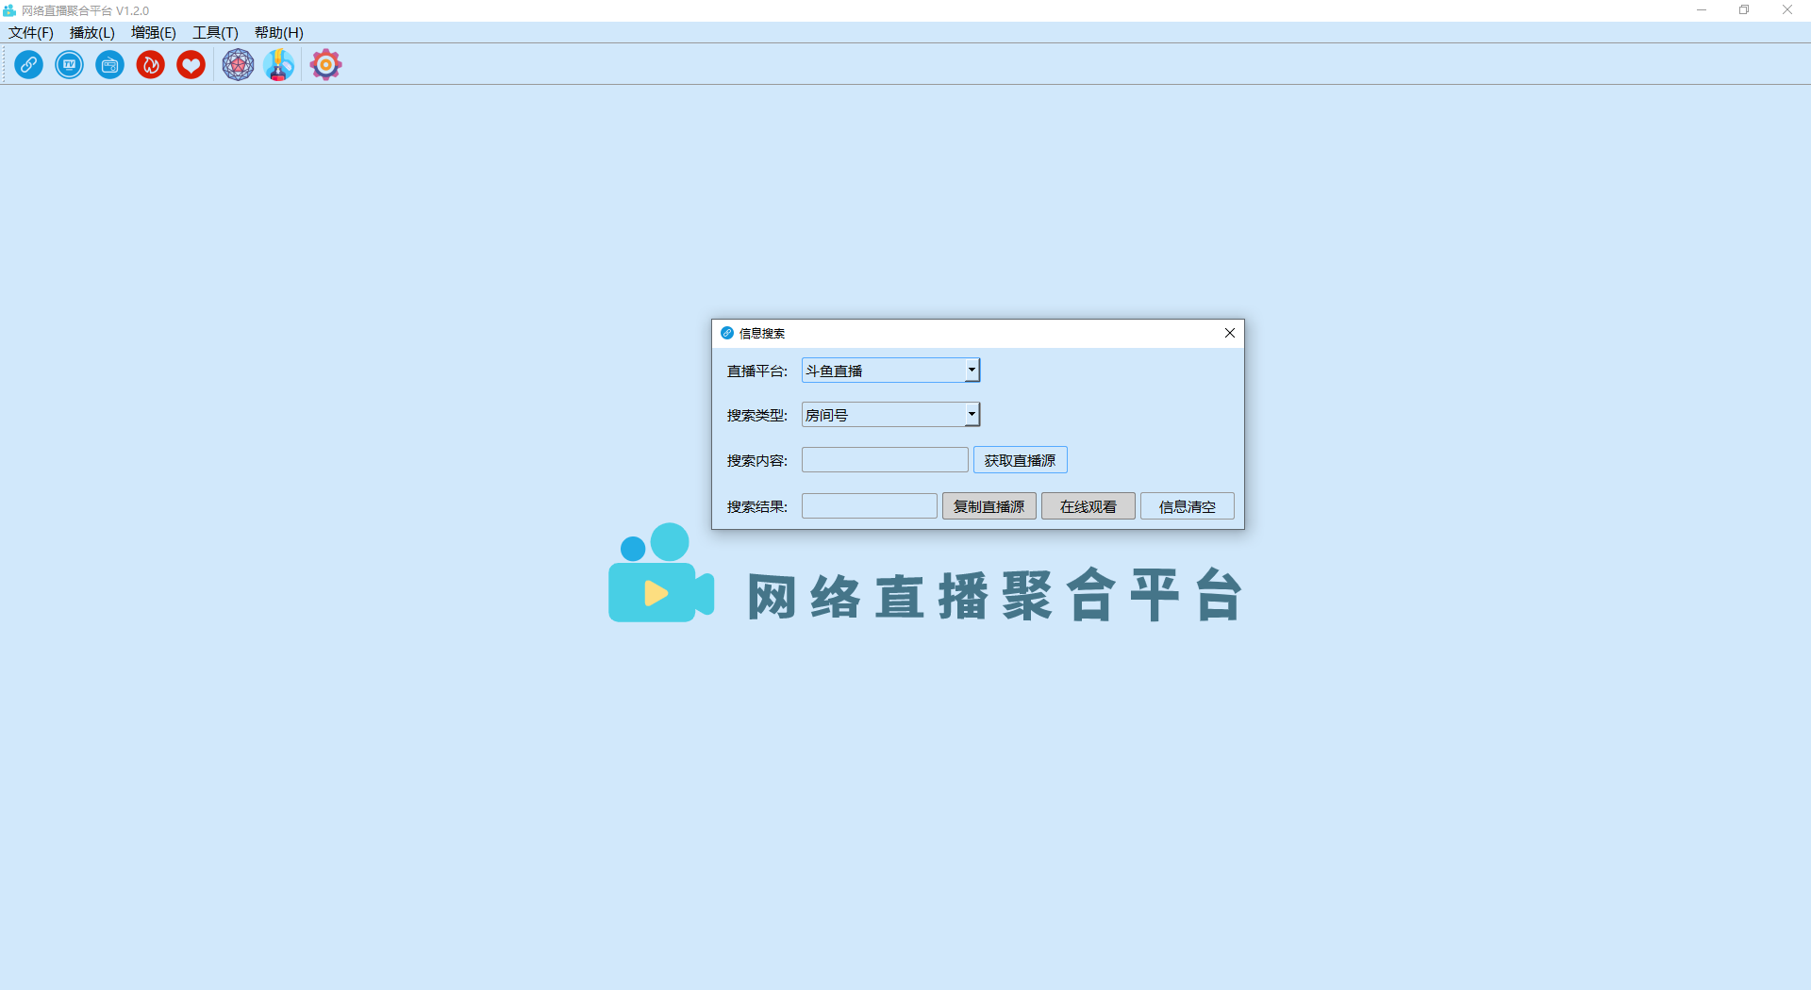
Task: Click the 直播平台: label
Action: tap(756, 371)
